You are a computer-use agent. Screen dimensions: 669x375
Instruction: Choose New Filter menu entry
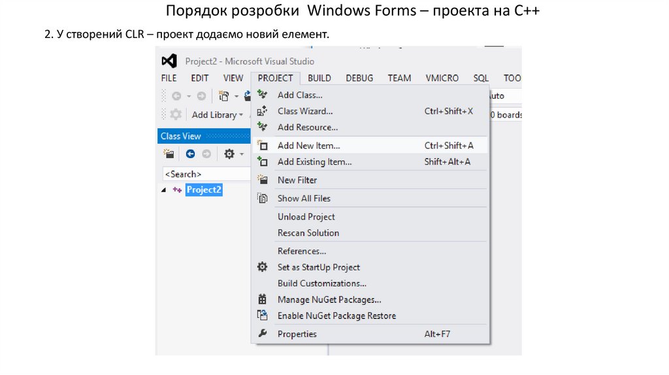[x=370, y=180]
